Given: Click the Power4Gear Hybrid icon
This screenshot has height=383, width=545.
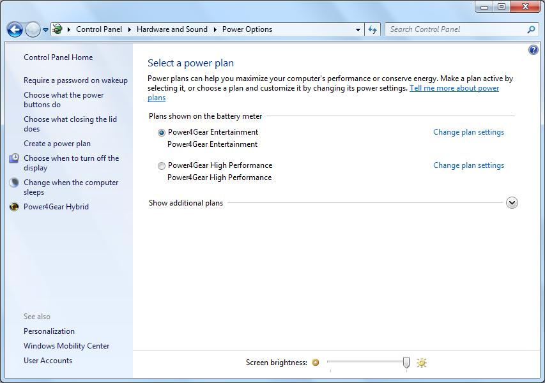Looking at the screenshot, I should click(x=14, y=207).
